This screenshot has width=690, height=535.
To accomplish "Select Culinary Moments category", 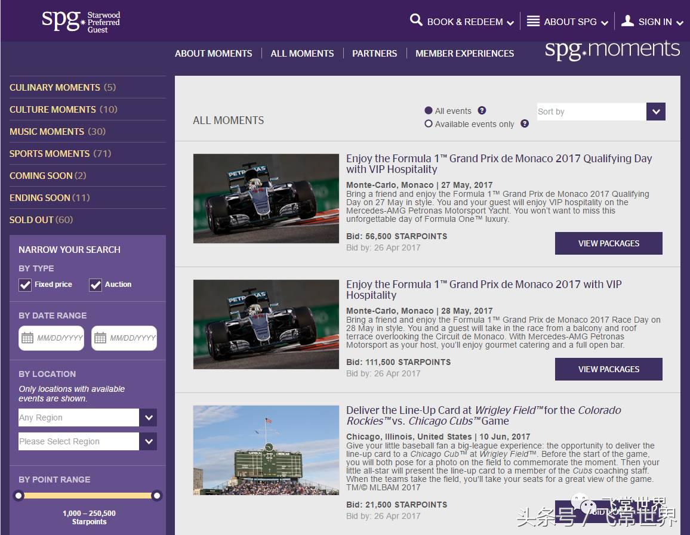I will click(63, 88).
